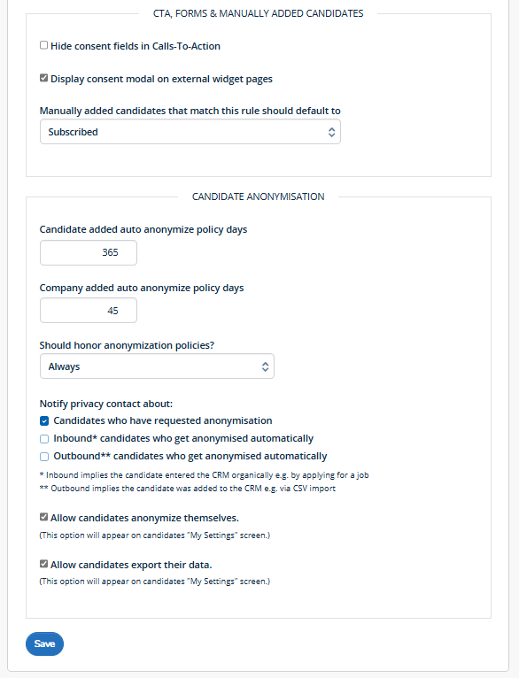This screenshot has width=519, height=678.
Task: Click the Hide consent fields label text
Action: [136, 46]
